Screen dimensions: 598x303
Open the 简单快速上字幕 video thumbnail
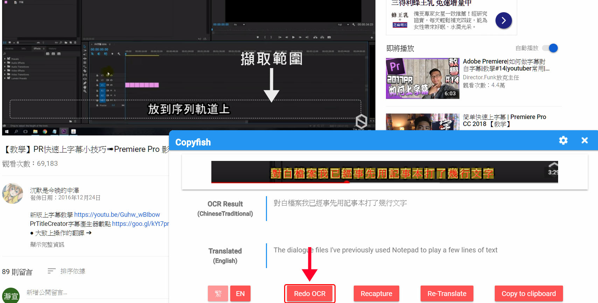pos(423,122)
